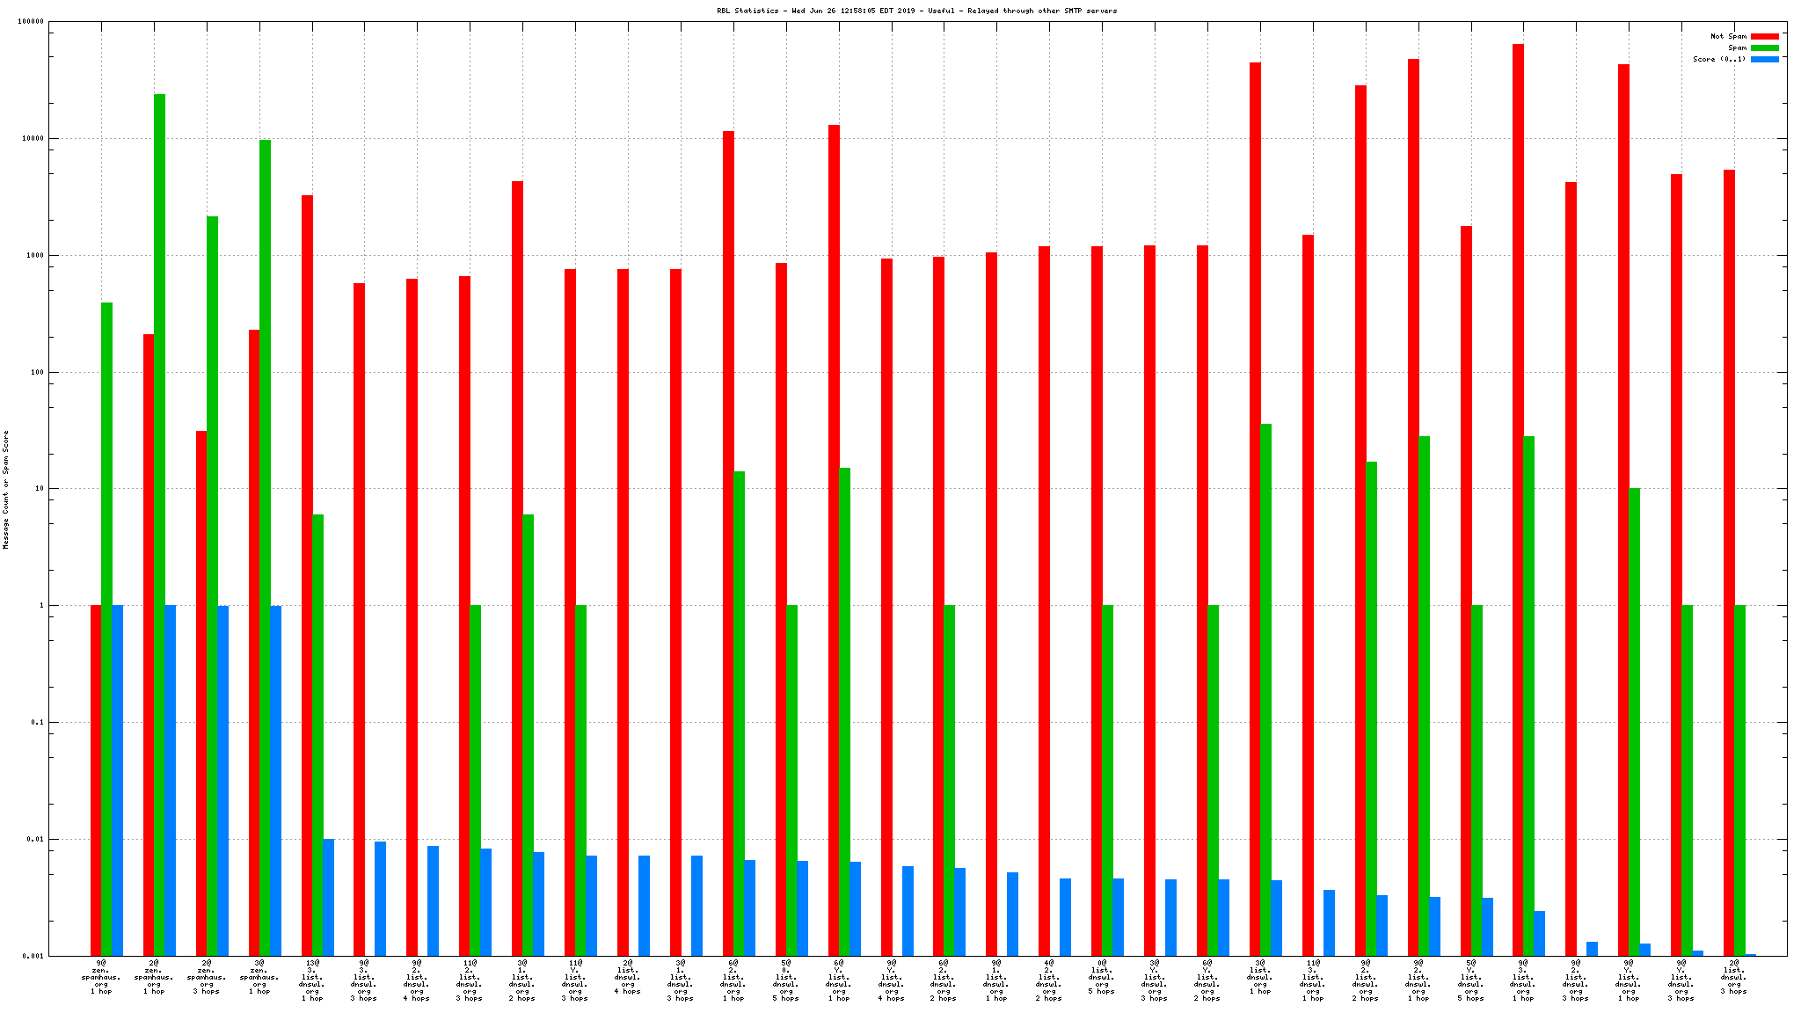
Task: Click the 9@ zen.spamhaus.org 1 hop label
Action: click(101, 977)
